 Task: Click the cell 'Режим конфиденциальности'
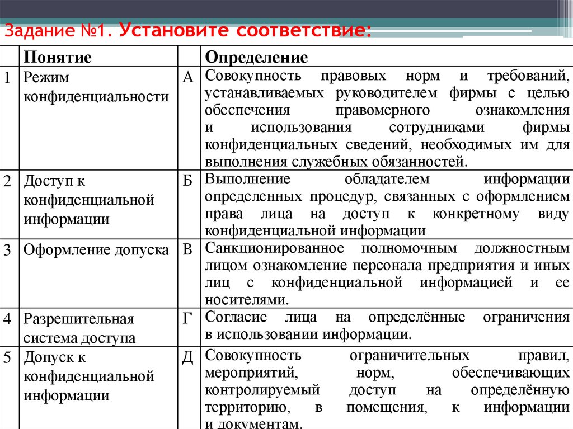[x=98, y=119]
